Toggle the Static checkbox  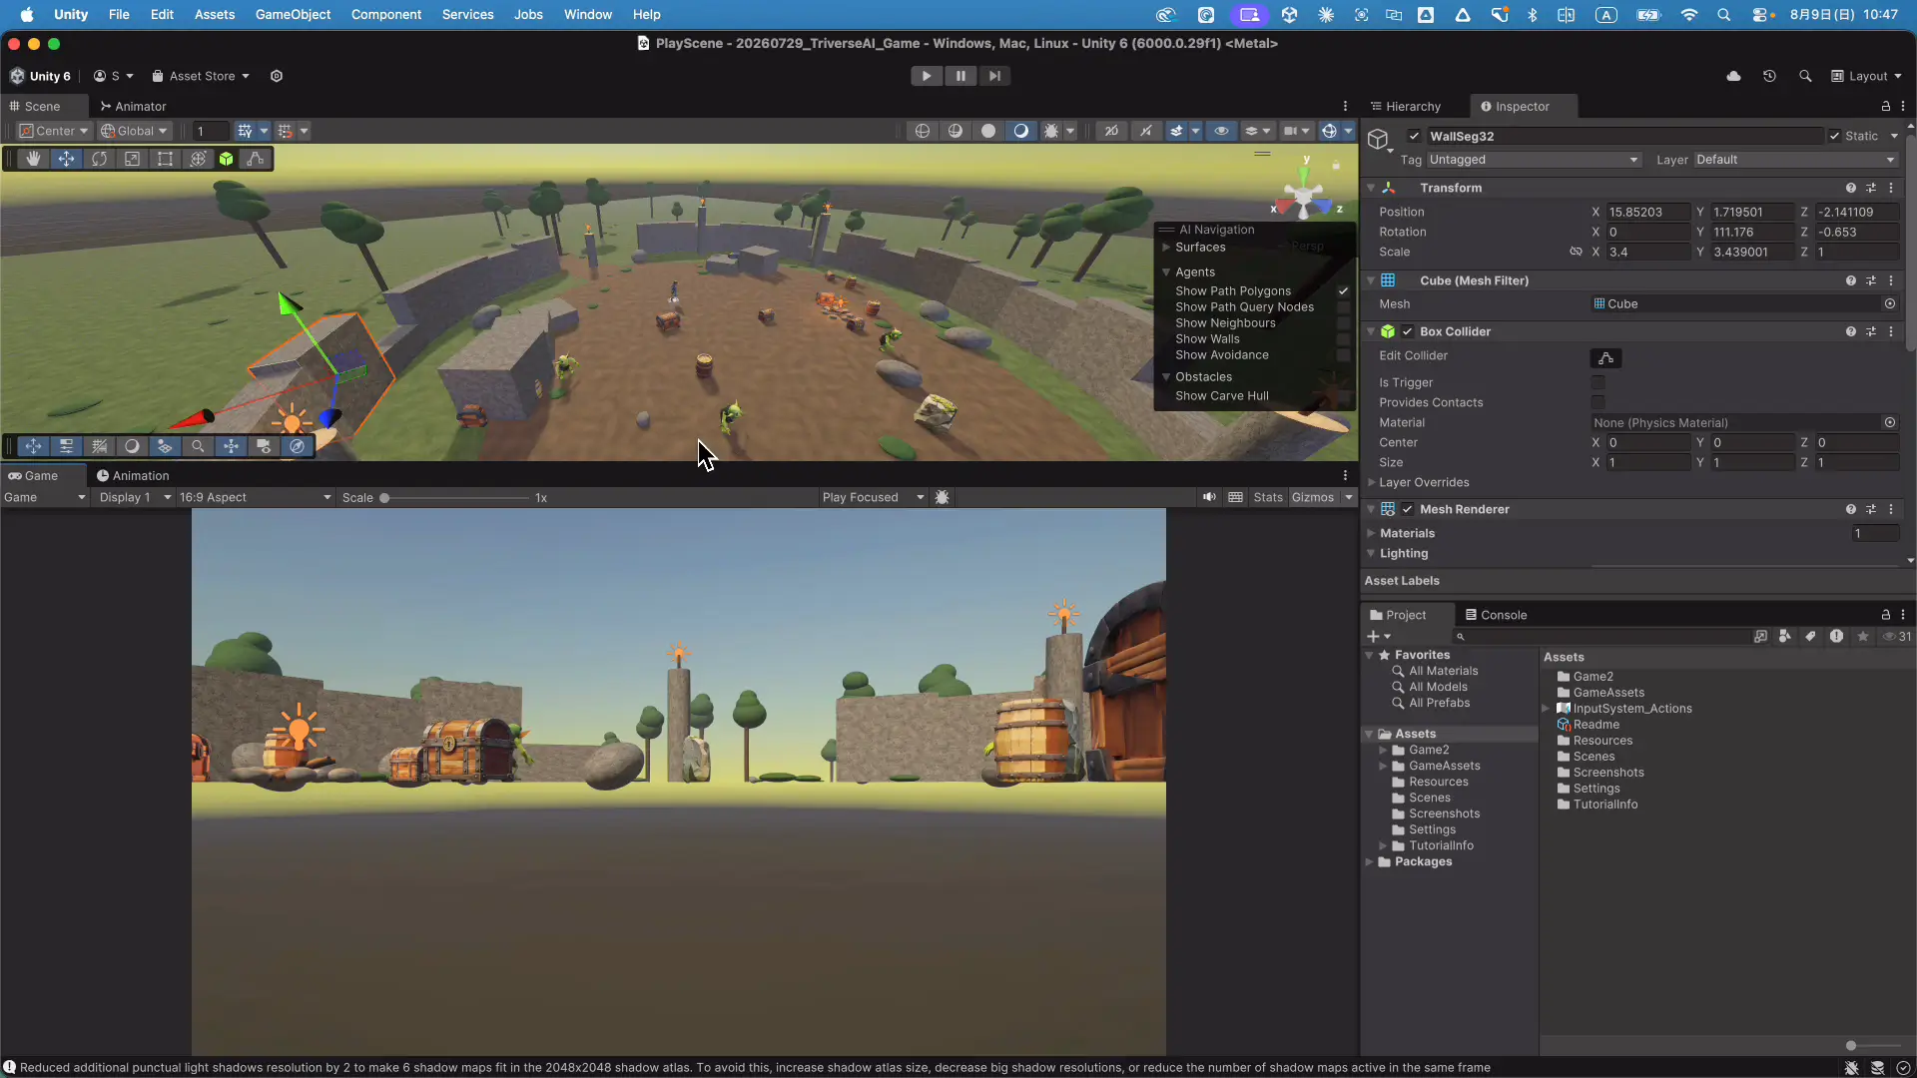click(1834, 136)
